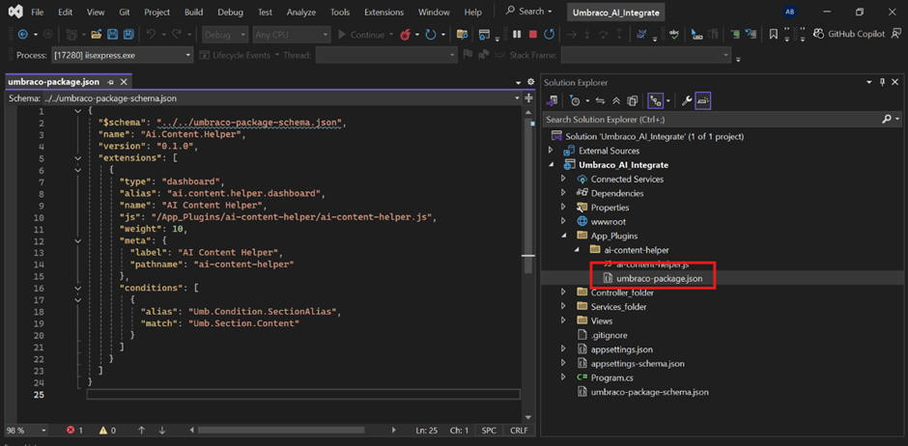This screenshot has height=446, width=908.
Task: Click the Solution Explorer search magnifier icon
Action: pyautogui.click(x=887, y=119)
